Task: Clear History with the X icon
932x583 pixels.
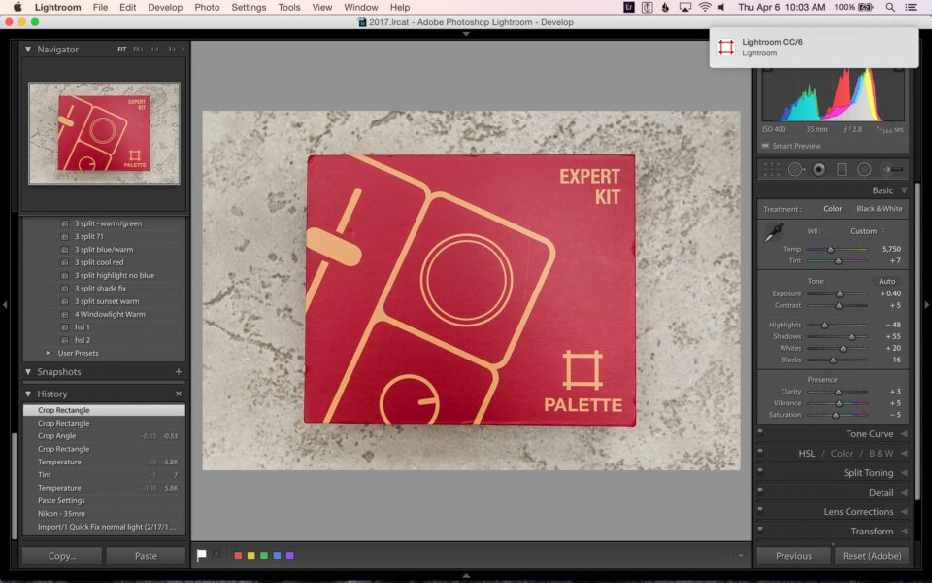Action: [x=179, y=394]
